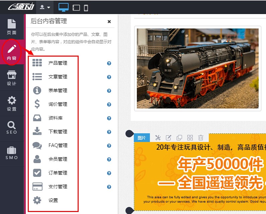This screenshot has height=214, width=266.
Task: Click the steam locomotive image
Action: [197, 68]
